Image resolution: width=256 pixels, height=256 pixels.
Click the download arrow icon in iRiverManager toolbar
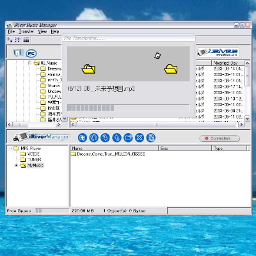105,138
